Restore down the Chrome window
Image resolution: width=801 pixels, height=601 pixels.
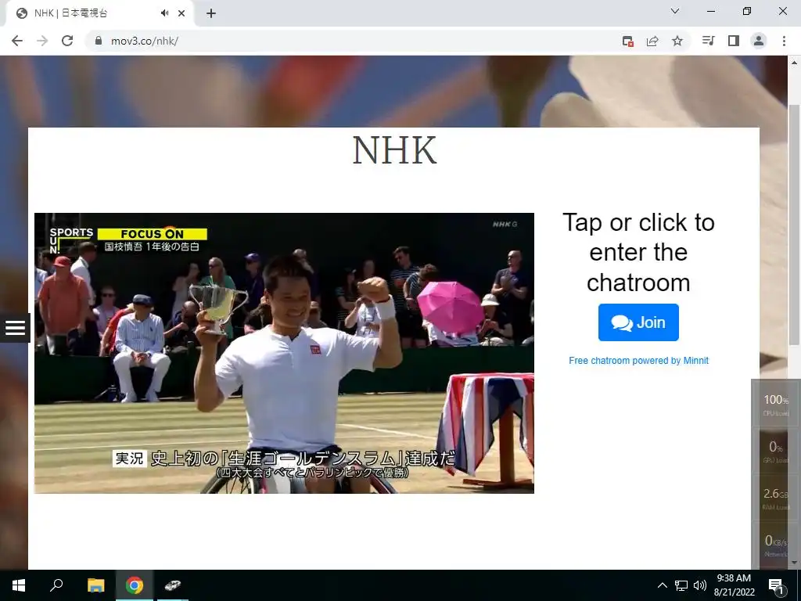pos(747,11)
